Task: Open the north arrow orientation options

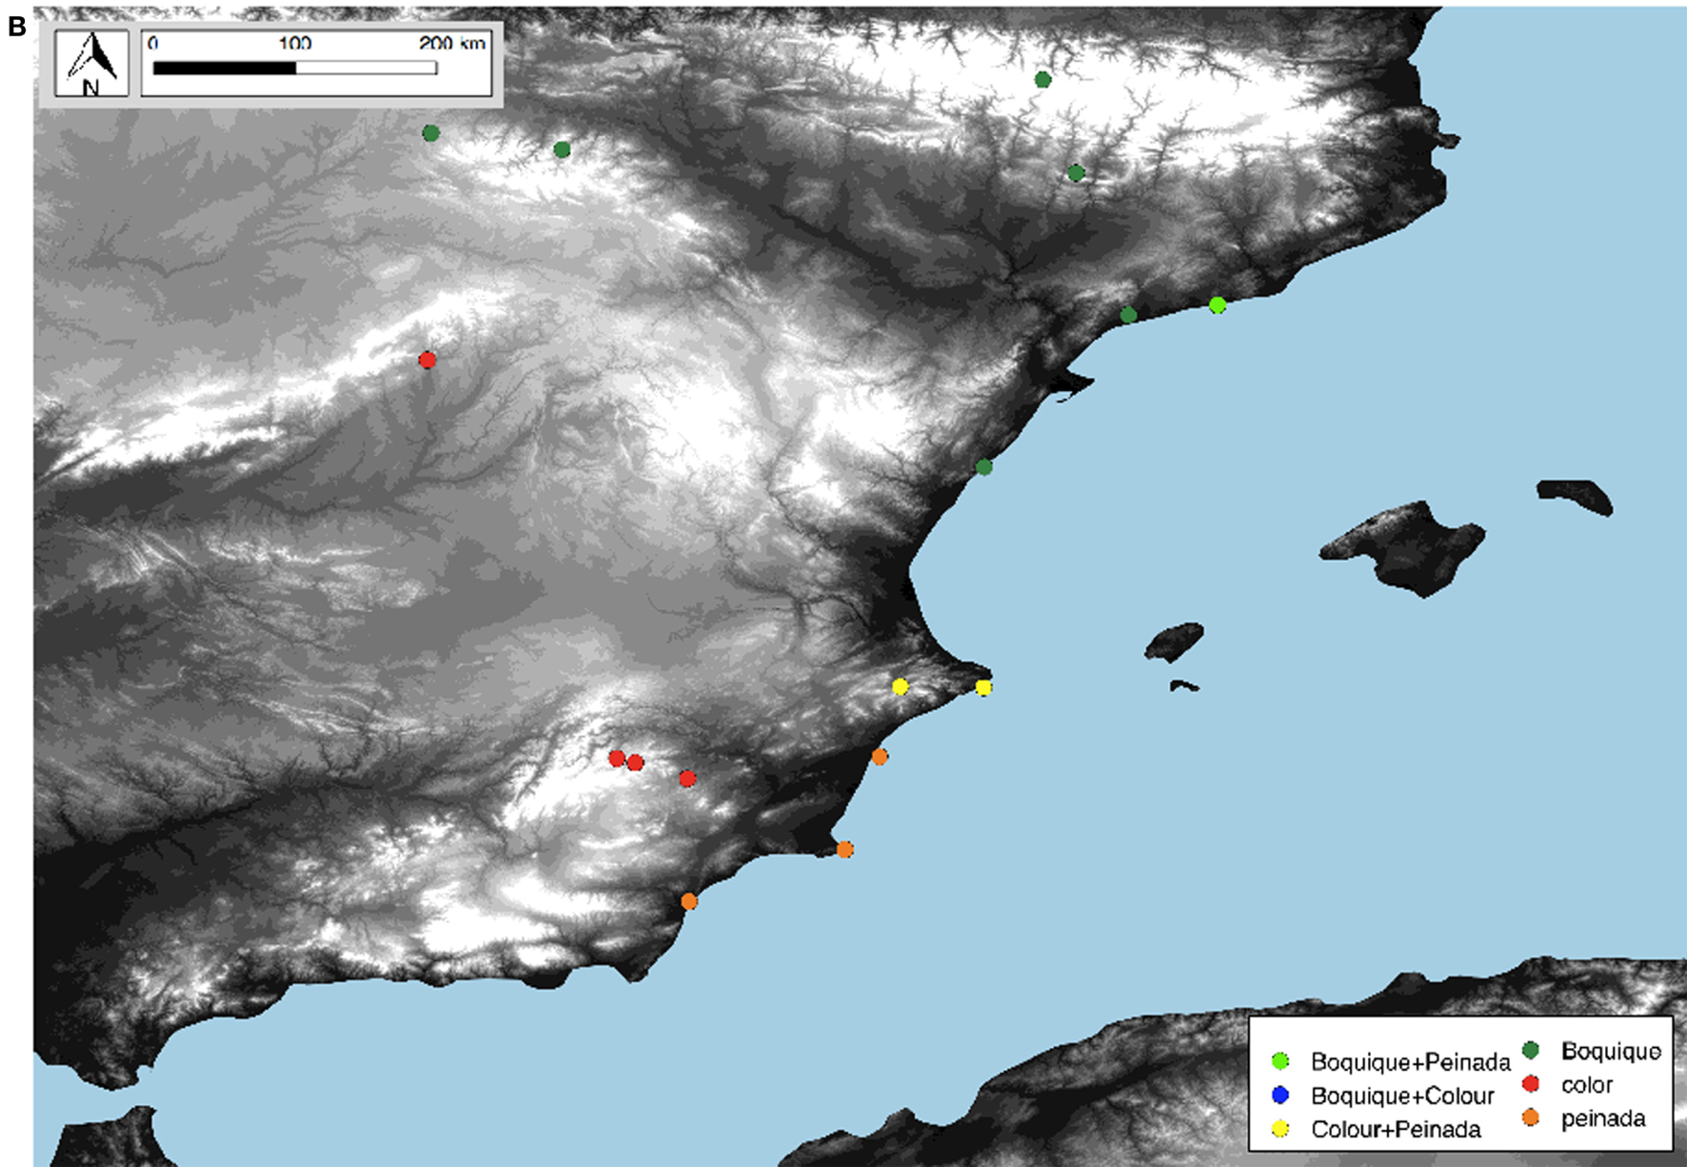Action: click(x=91, y=62)
